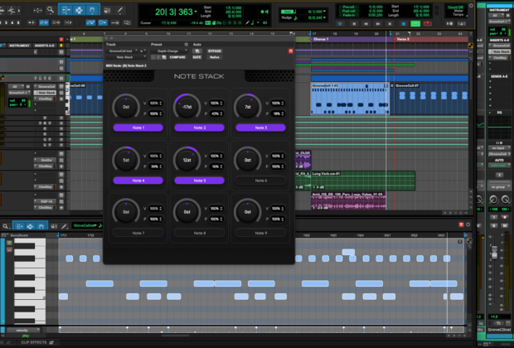Enable Note 7 in Note Stack

138,233
